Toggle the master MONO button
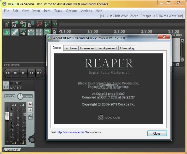The height and width of the screenshot is (154, 187). tap(10, 96)
